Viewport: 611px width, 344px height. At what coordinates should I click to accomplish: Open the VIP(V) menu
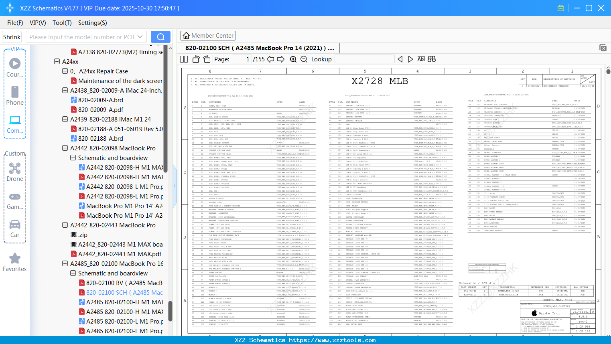[x=38, y=23]
